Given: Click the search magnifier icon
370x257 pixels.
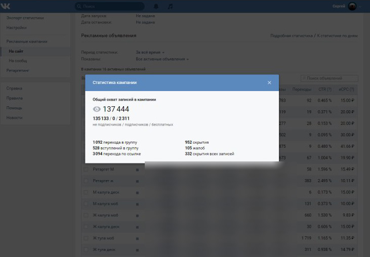Looking at the screenshot, I should [79, 7].
